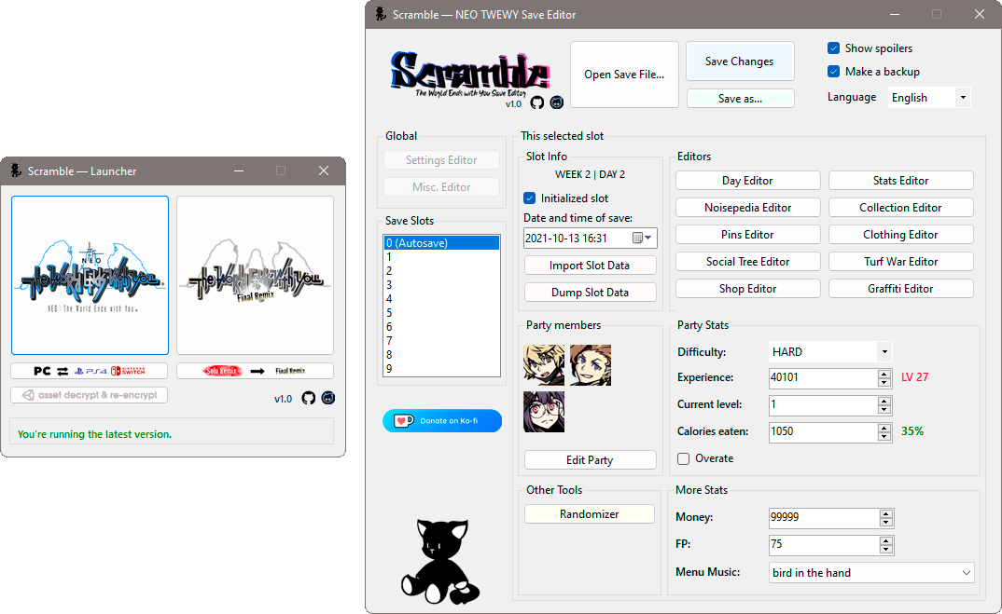Minimize the Scramble Launcher window
Screen dimensions: 1002x614
click(x=238, y=171)
